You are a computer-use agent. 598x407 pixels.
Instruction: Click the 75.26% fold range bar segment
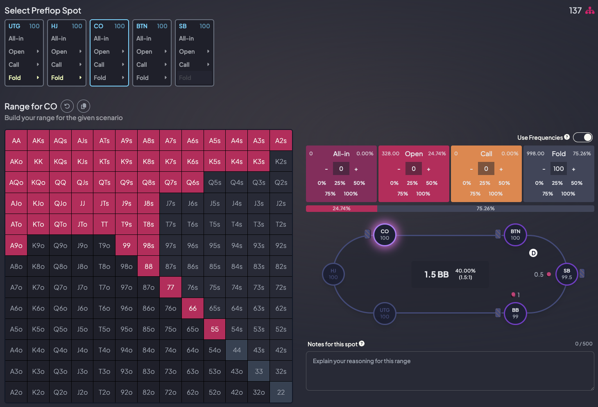486,209
